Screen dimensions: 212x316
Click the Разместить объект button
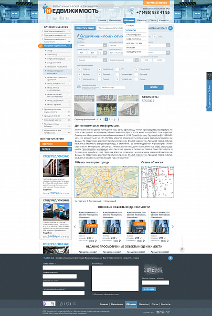click(85, 28)
